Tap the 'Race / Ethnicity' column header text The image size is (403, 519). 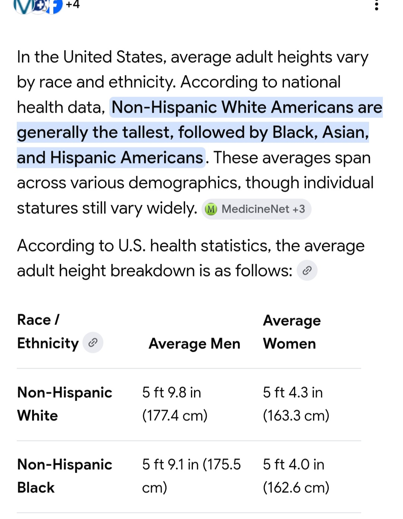[48, 332]
